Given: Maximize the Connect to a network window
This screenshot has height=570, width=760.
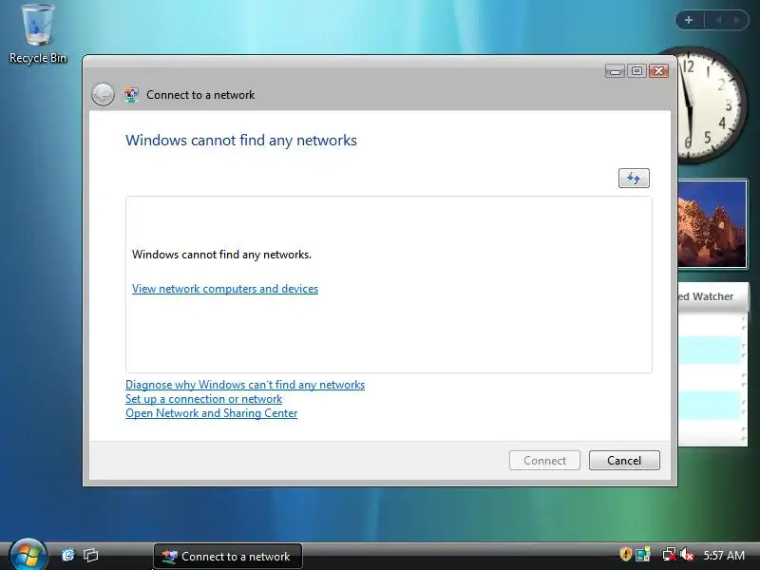Looking at the screenshot, I should 636,71.
